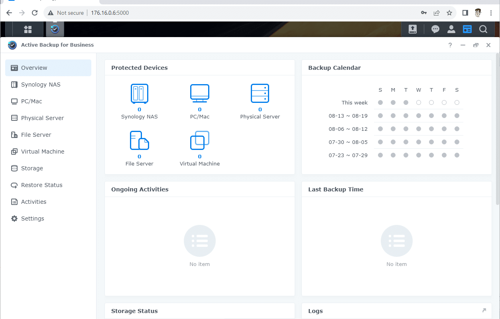Click the Synology NAS count label

pos(140,110)
